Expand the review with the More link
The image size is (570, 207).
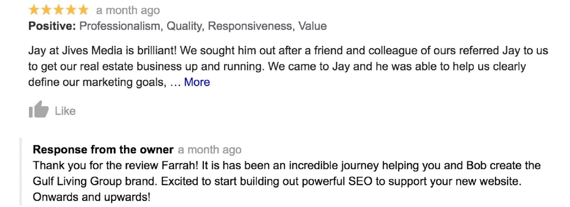(x=197, y=82)
